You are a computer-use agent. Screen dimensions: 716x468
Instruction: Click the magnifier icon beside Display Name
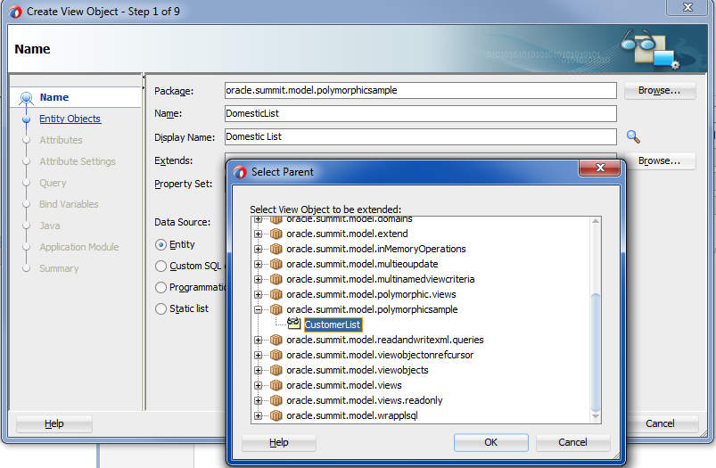point(633,136)
